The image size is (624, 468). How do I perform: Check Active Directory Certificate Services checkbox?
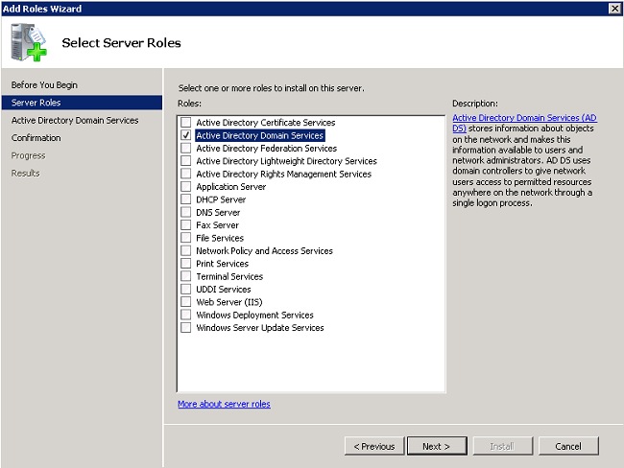pyautogui.click(x=185, y=123)
